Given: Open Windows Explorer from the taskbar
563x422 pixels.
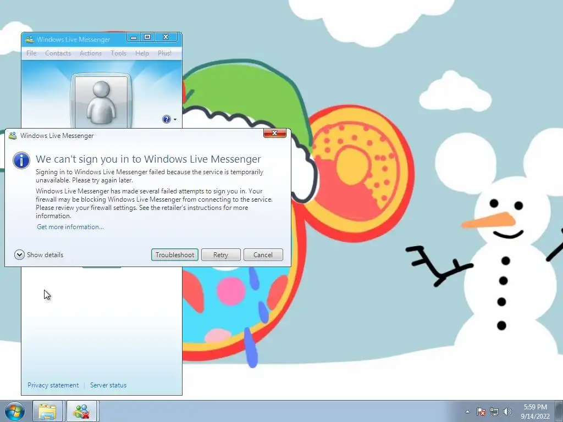Looking at the screenshot, I should coord(47,412).
